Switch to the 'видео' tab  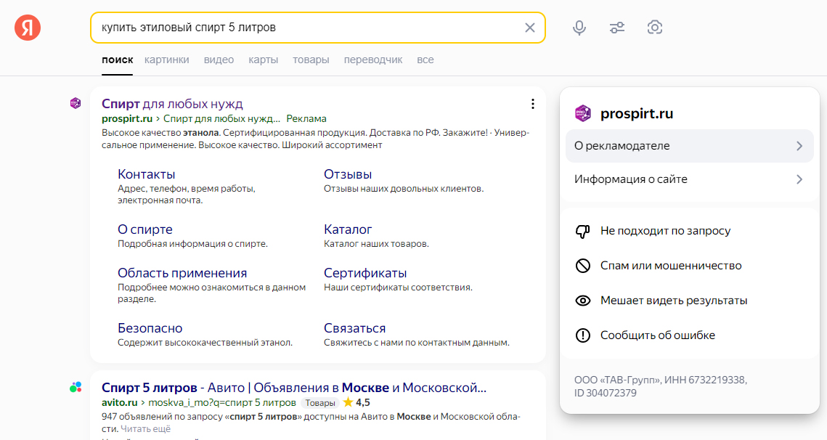[x=219, y=60]
